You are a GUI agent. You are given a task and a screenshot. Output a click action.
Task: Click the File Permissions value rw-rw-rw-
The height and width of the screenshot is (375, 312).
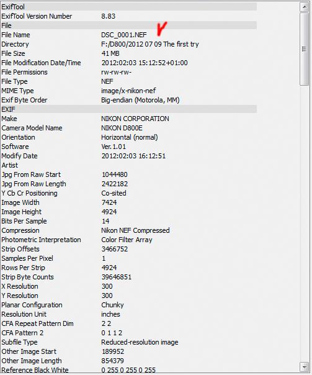(117, 72)
